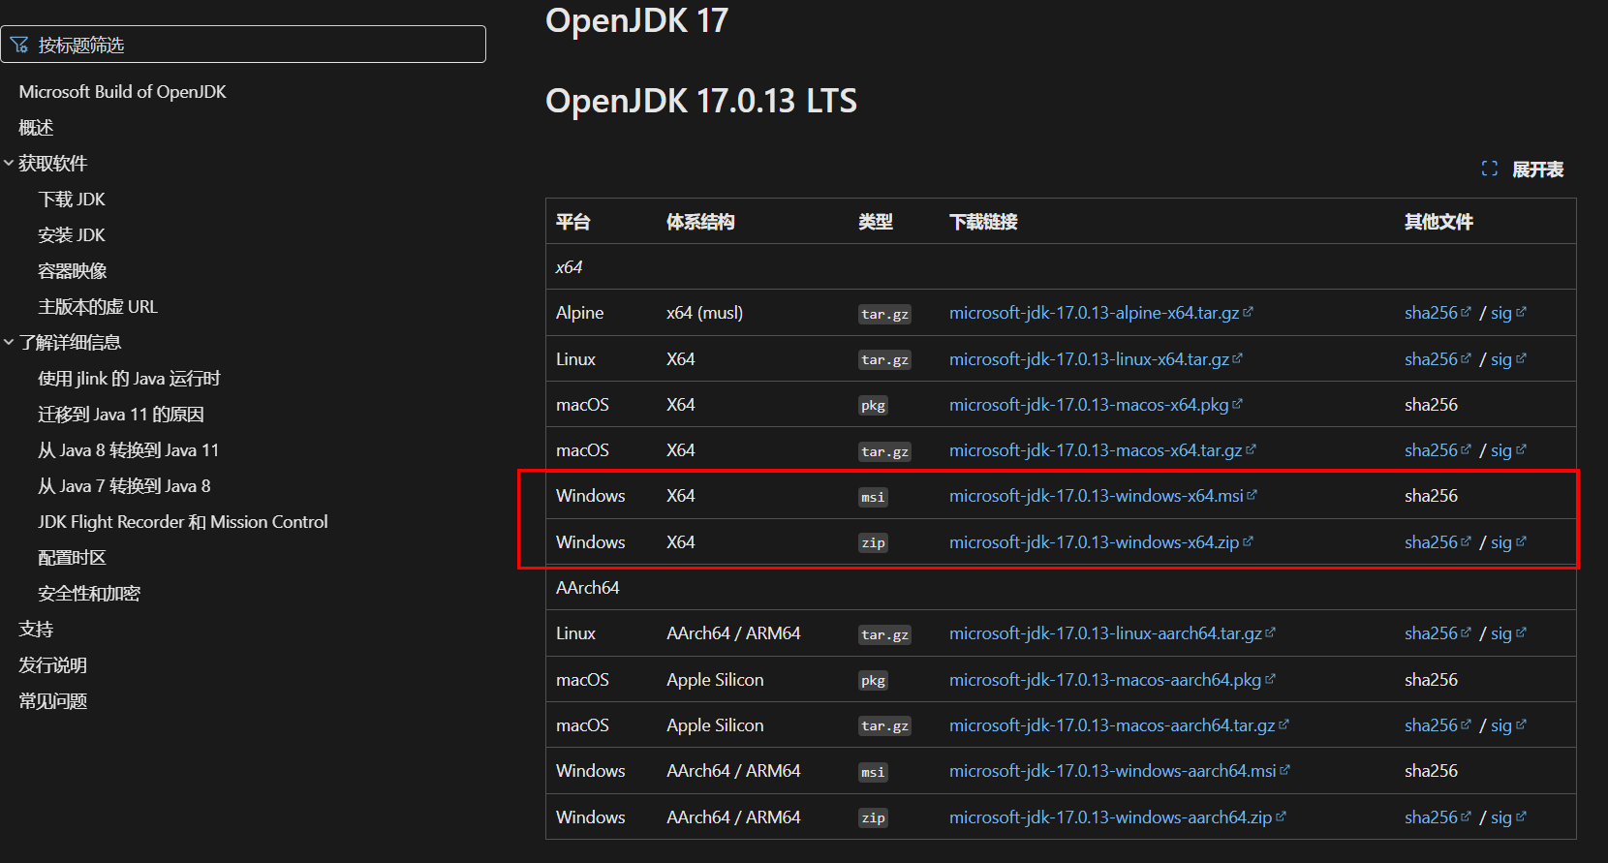
Task: Open sha256 link for Windows AArch64 zip
Action: tap(1438, 817)
